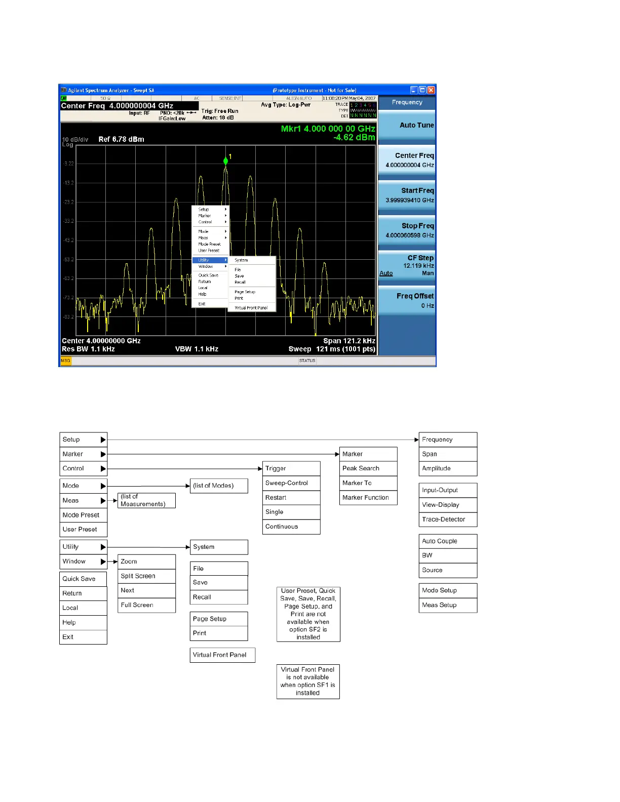The image size is (620, 802).
Task: Toggle CF Step to Man
Action: tap(428, 273)
